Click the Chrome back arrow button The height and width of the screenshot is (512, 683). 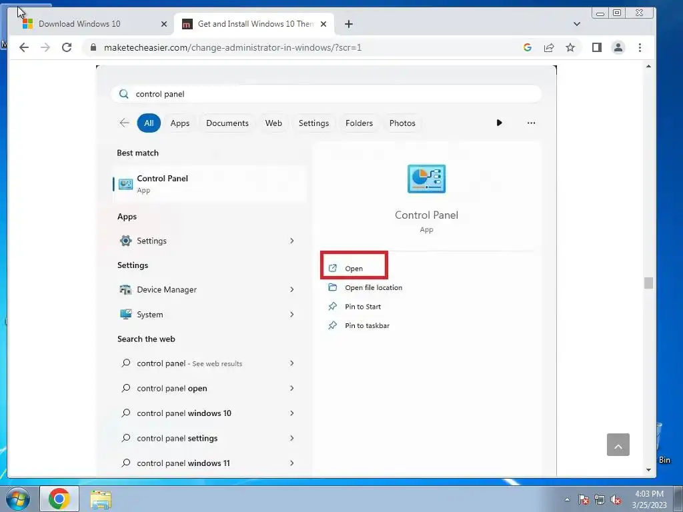24,47
